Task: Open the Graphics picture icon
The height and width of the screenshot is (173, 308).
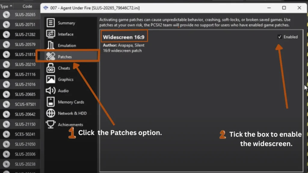Action: tap(51, 79)
